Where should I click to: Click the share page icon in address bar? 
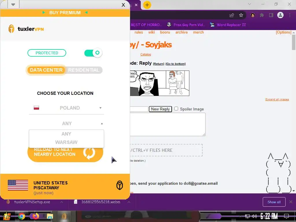[232, 15]
